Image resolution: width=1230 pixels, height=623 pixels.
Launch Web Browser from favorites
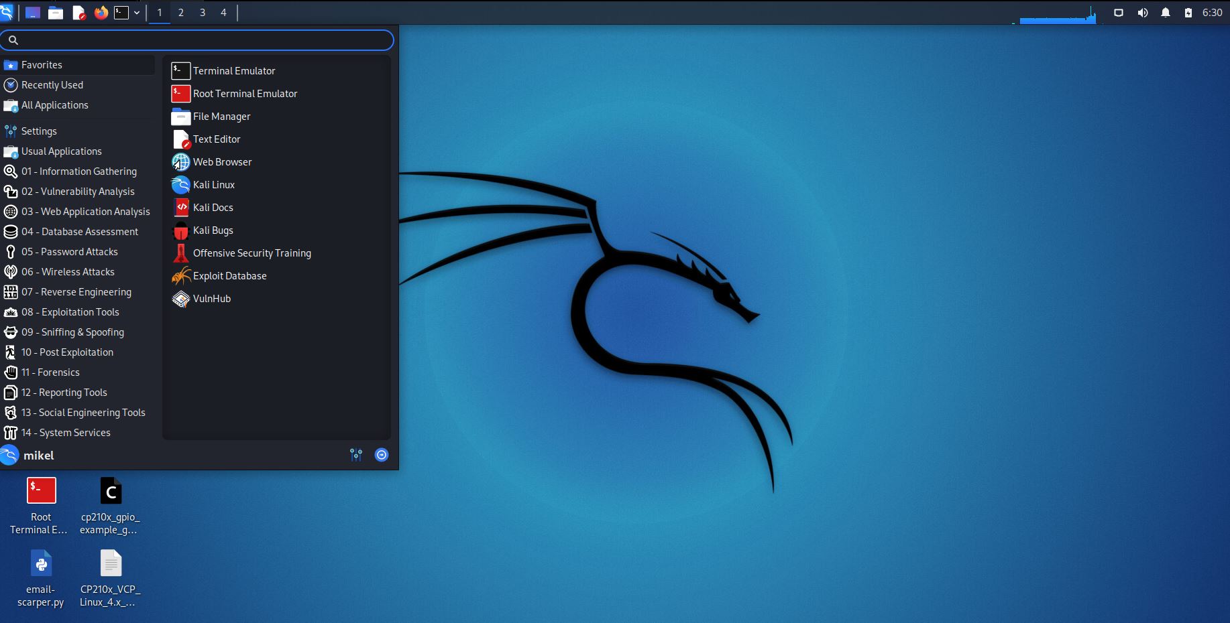(x=276, y=162)
